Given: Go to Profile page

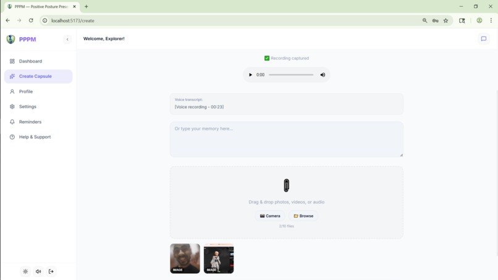Looking at the screenshot, I should (x=38, y=91).
